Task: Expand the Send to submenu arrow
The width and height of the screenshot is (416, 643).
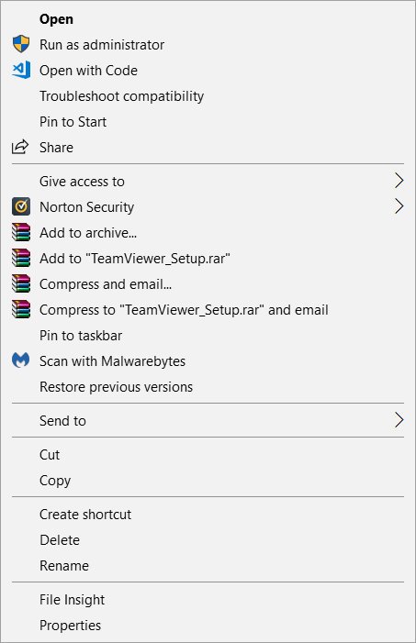Action: (399, 420)
